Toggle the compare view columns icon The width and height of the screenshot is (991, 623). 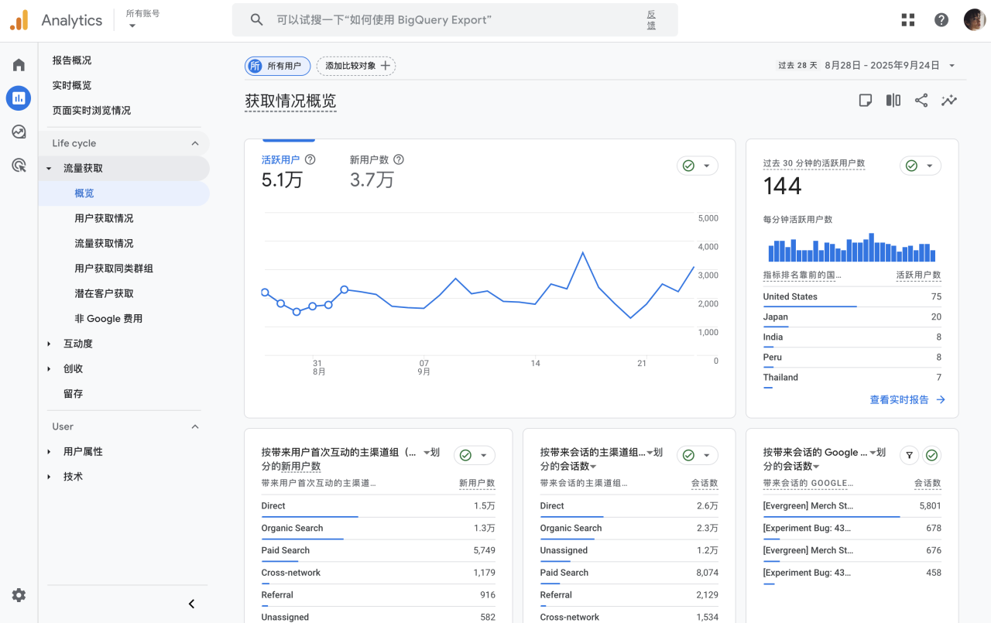[x=893, y=101]
